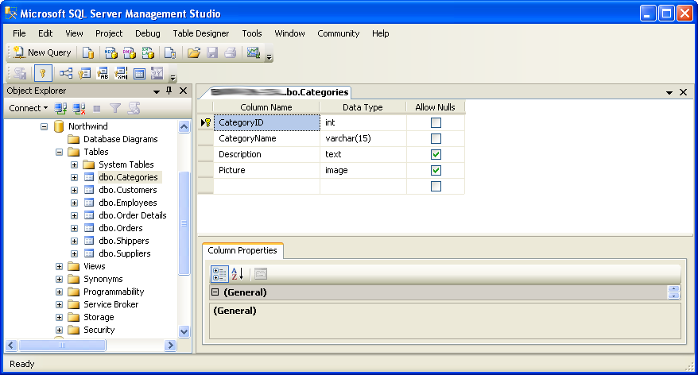The height and width of the screenshot is (375, 698).
Task: Open Manage Fulltext Index icon
Action: pyautogui.click(x=103, y=73)
